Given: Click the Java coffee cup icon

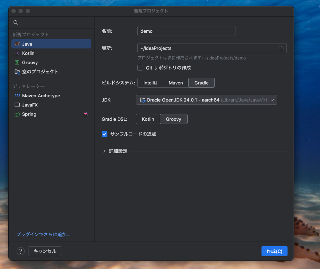Looking at the screenshot, I should pyautogui.click(x=17, y=44).
